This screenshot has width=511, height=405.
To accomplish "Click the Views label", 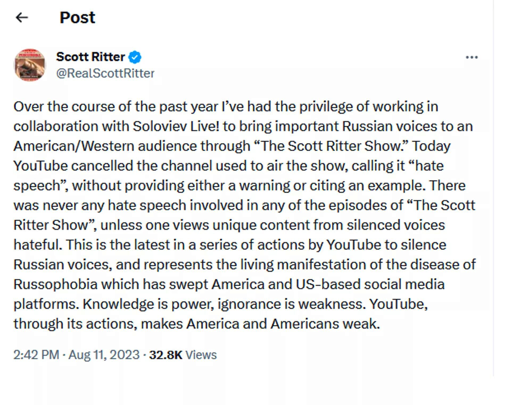I will pos(201,355).
